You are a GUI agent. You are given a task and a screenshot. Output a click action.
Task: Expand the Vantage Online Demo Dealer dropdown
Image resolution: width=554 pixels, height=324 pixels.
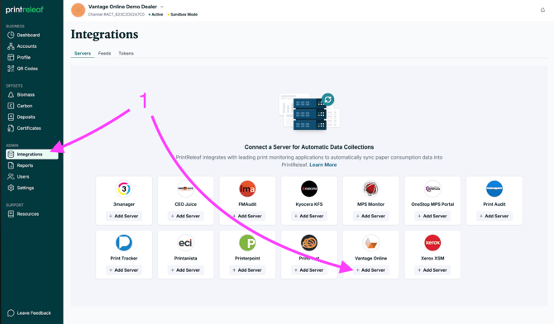(x=162, y=7)
